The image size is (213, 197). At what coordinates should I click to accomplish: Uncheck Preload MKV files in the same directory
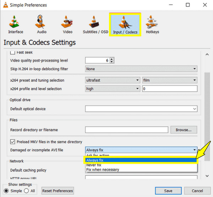click(x=12, y=142)
